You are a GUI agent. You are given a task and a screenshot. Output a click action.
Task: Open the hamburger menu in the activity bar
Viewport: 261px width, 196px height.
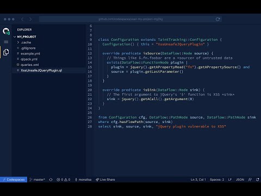6,42
